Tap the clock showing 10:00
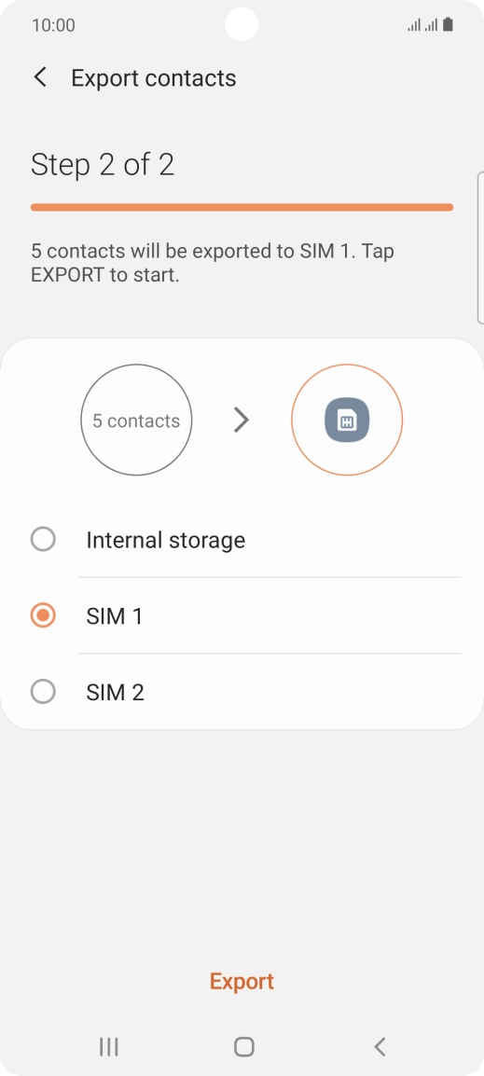The width and height of the screenshot is (484, 1076). (x=53, y=26)
